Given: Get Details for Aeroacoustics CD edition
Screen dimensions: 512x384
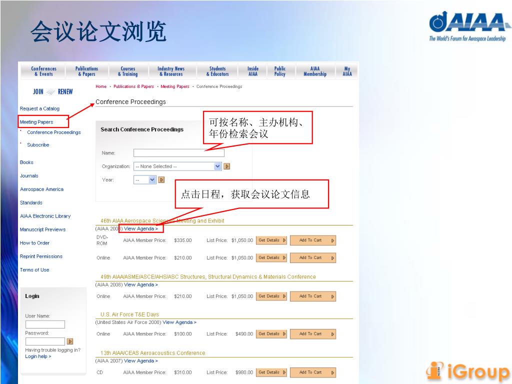Looking at the screenshot, I should point(271,372).
